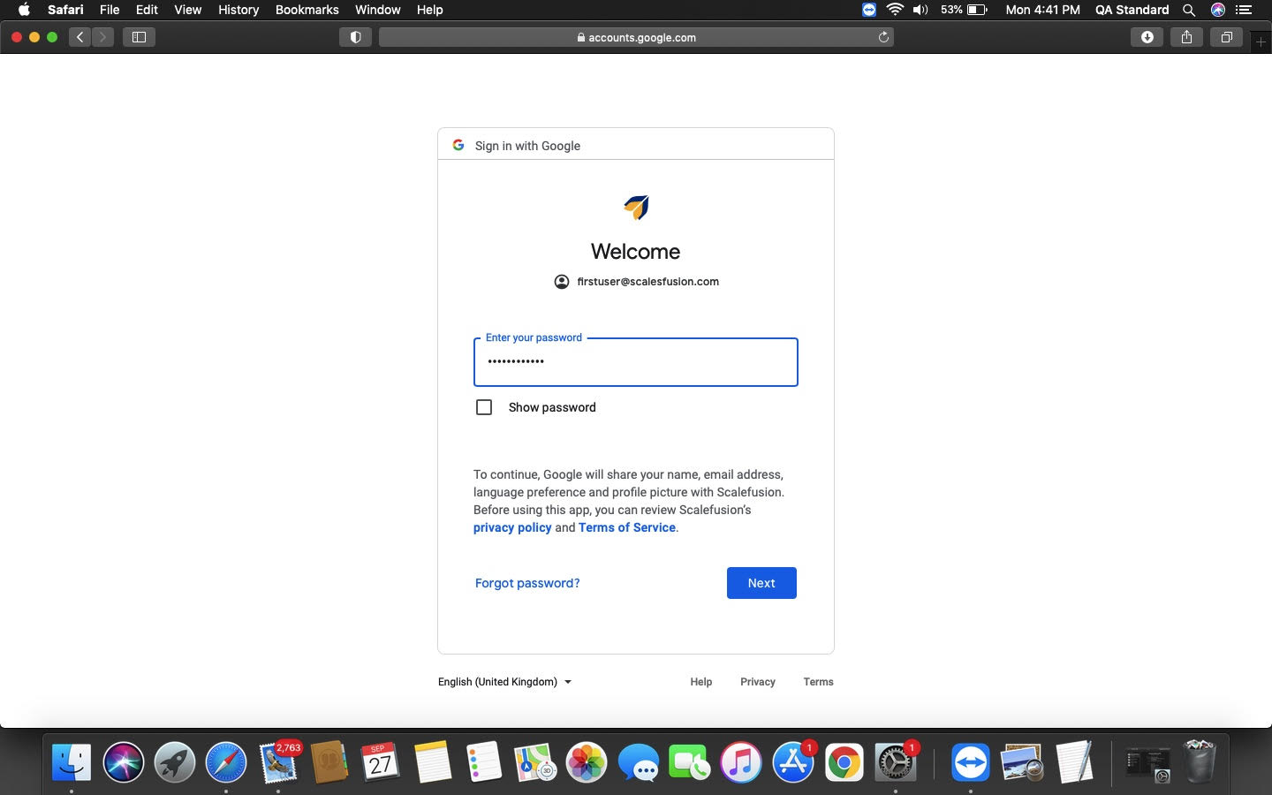Open Calendar showing Sep 27 in dock
This screenshot has height=795, width=1272.
coord(381,761)
